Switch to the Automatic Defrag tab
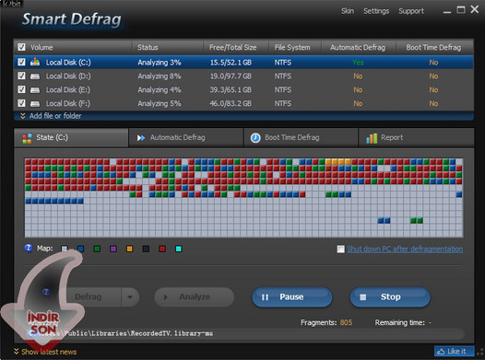Viewport: 485px width, 360px height. (x=186, y=138)
